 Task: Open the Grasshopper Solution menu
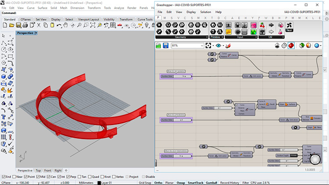point(205,12)
